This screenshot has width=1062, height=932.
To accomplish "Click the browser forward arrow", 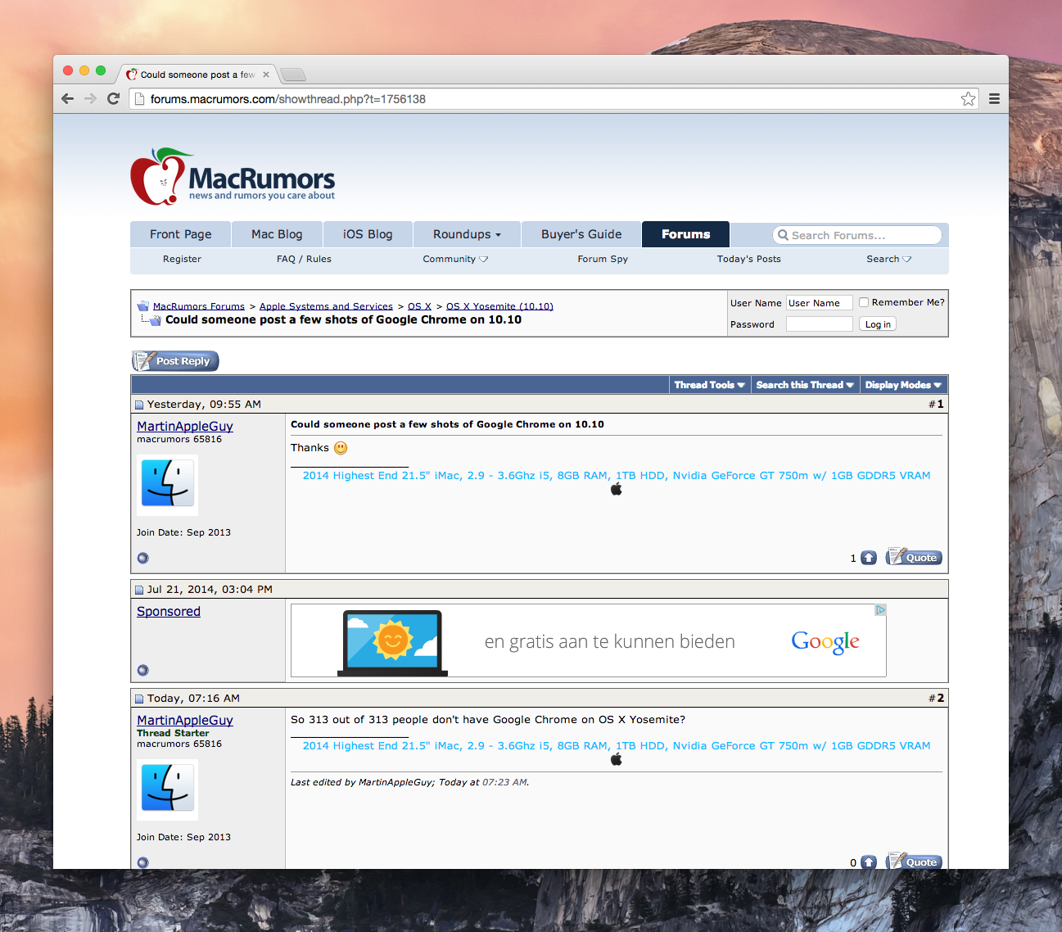I will pyautogui.click(x=90, y=98).
